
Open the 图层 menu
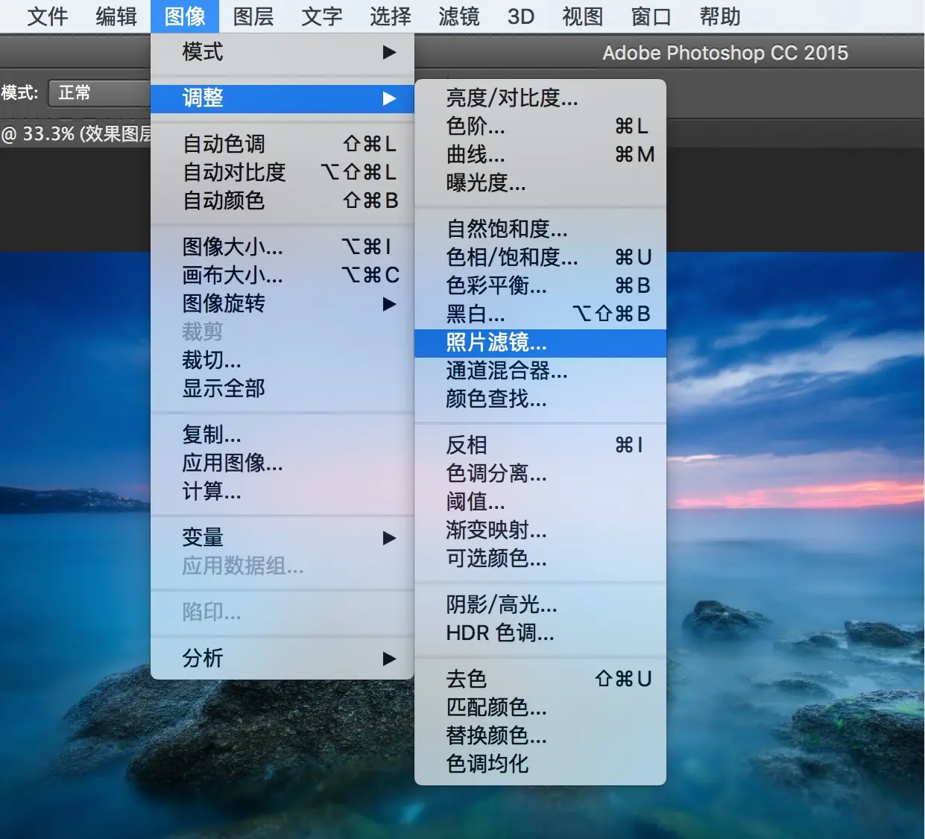point(253,16)
